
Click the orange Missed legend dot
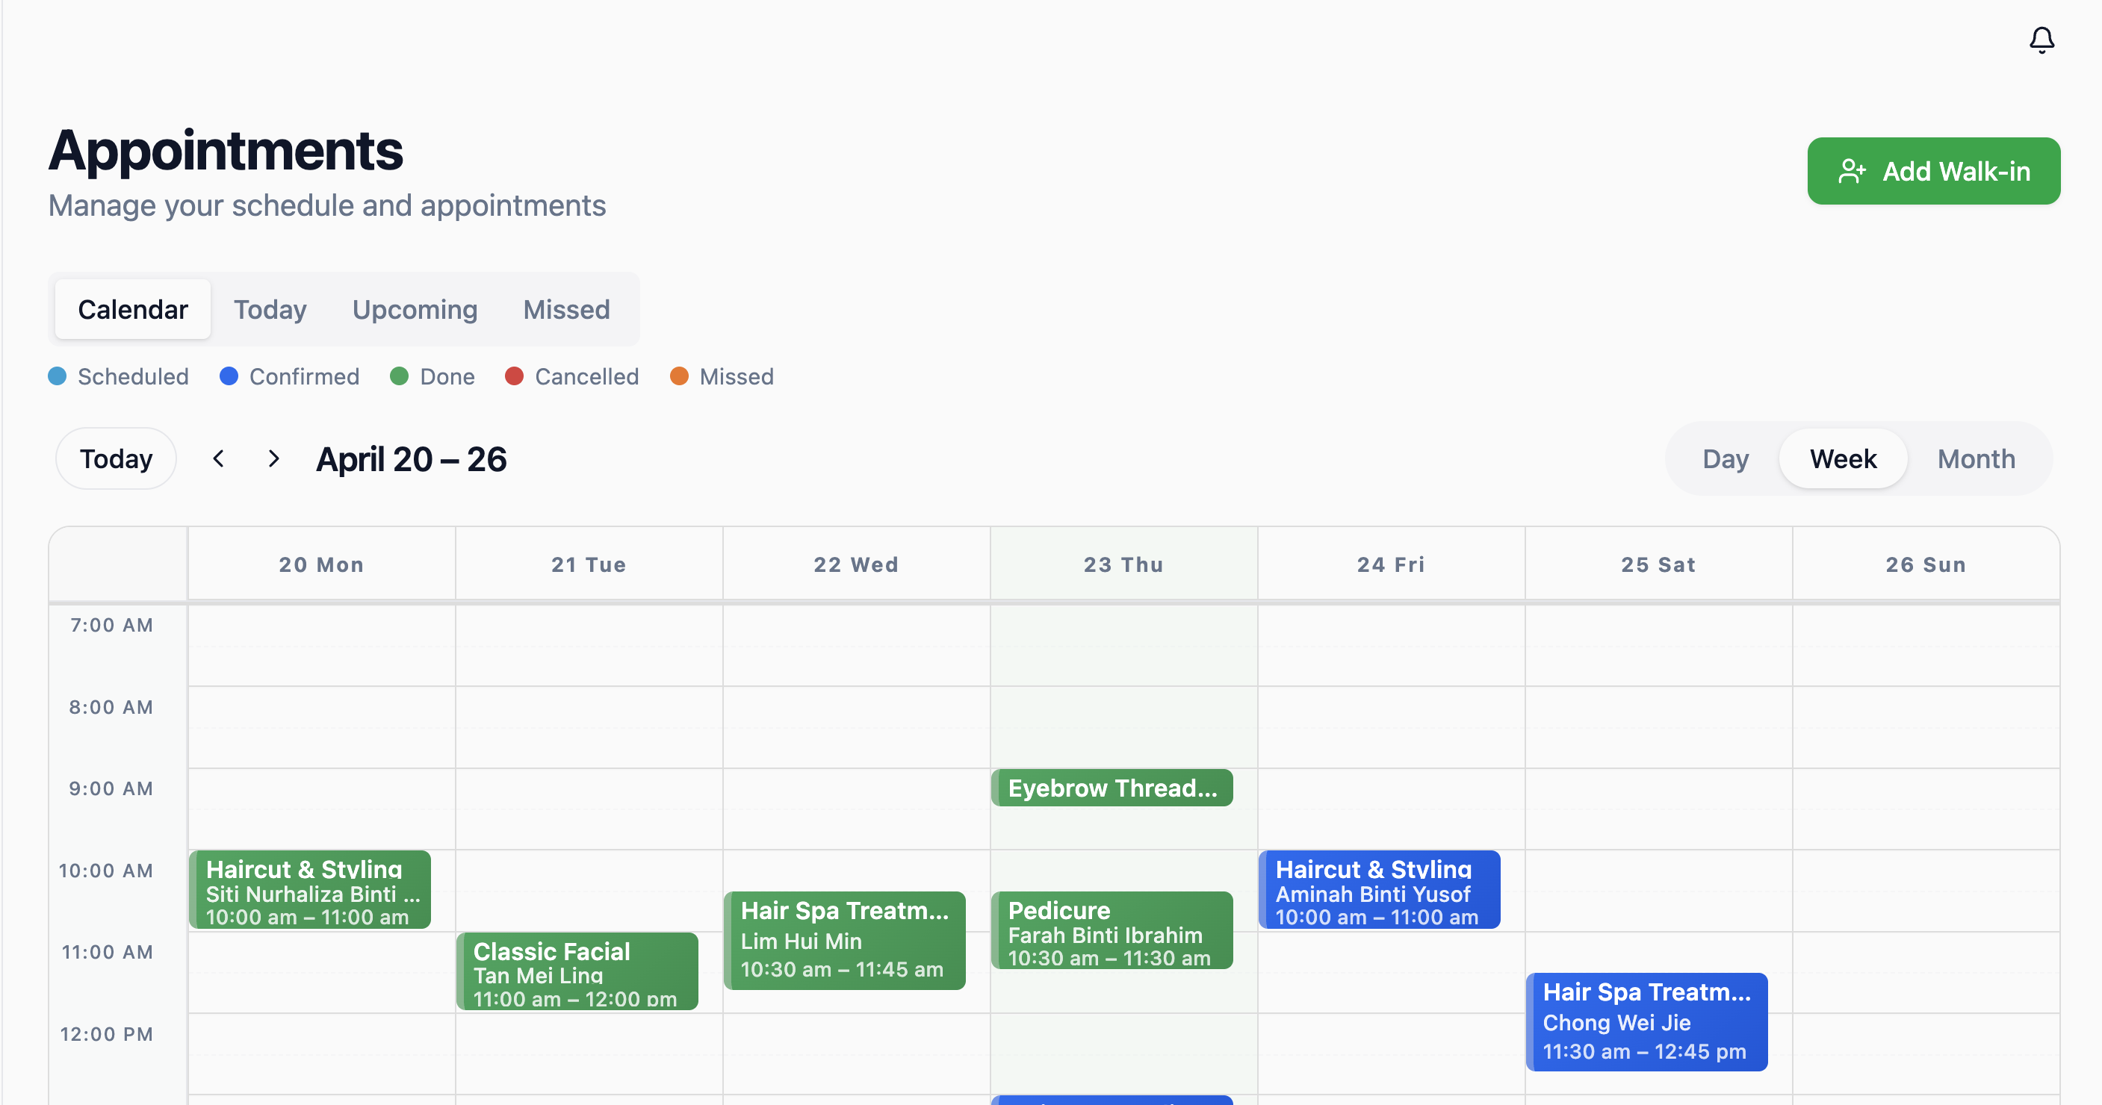(679, 376)
